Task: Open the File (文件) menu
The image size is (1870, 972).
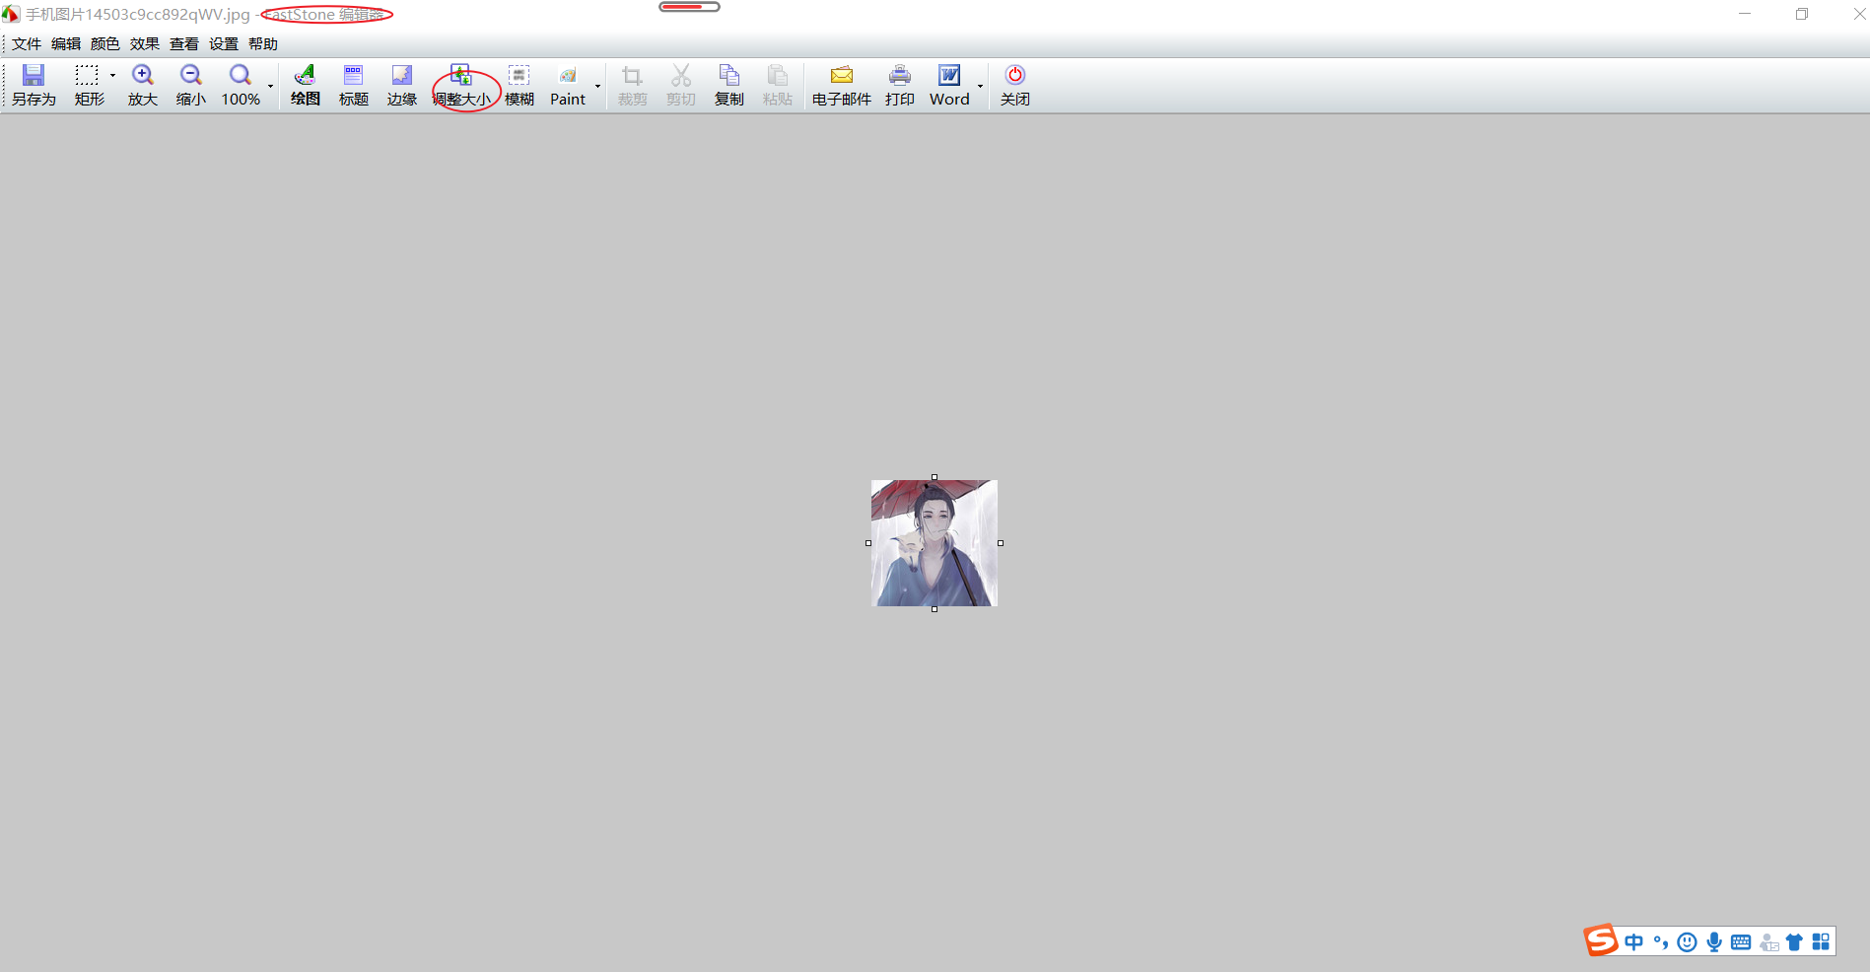Action: tap(27, 43)
